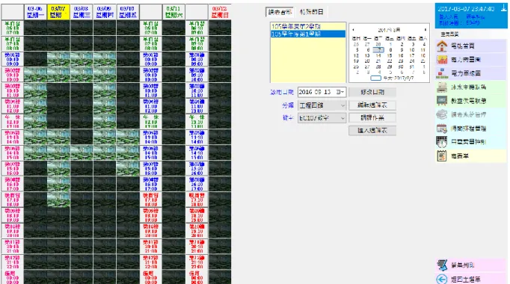Toggle Wednesday 03/08 slot at 14:10-15:00
Screen dimensions: 510x284
[82, 153]
